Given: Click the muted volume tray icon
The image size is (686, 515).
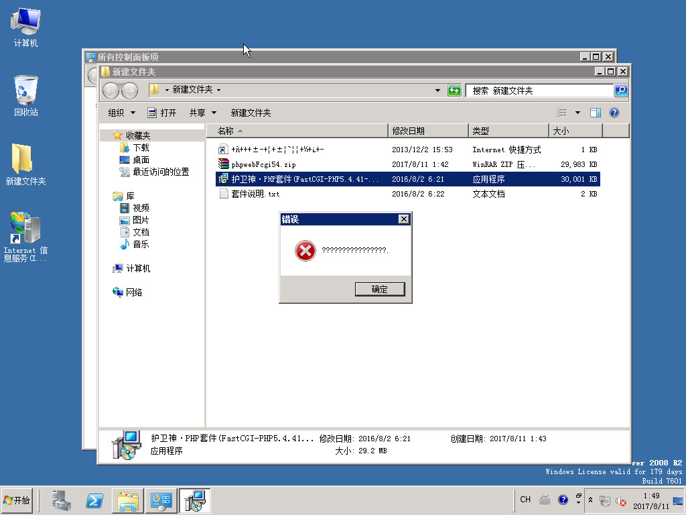Looking at the screenshot, I should [x=620, y=501].
